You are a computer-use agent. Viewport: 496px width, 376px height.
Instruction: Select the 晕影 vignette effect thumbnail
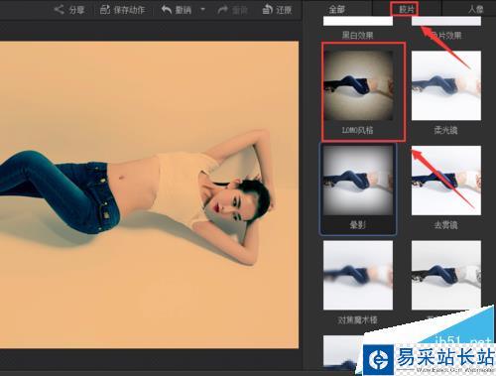[x=358, y=181]
